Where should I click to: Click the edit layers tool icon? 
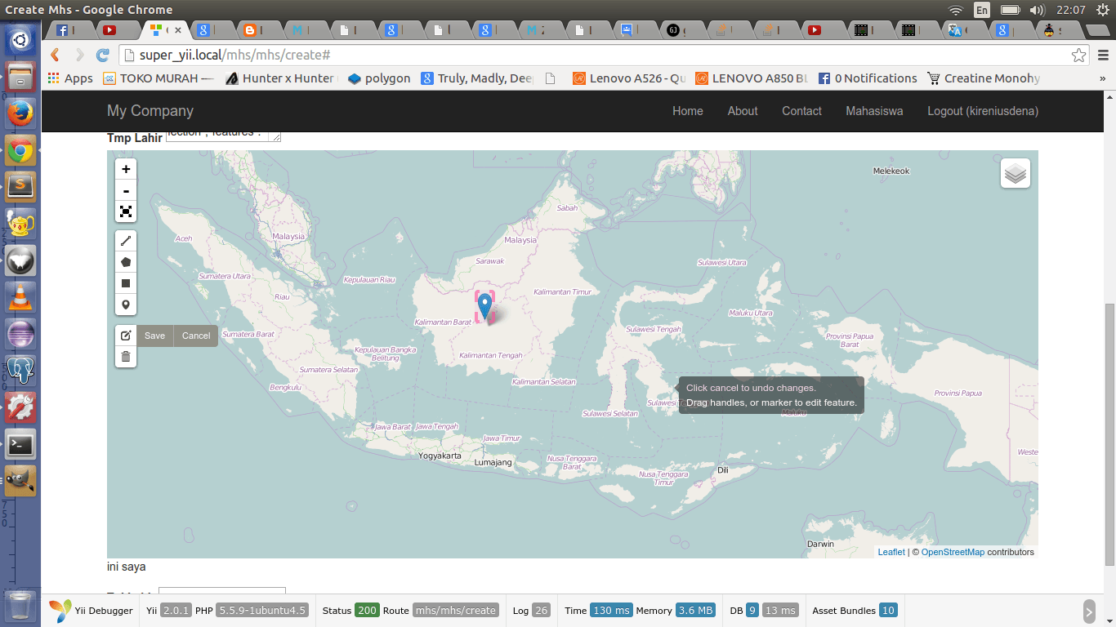coord(126,336)
